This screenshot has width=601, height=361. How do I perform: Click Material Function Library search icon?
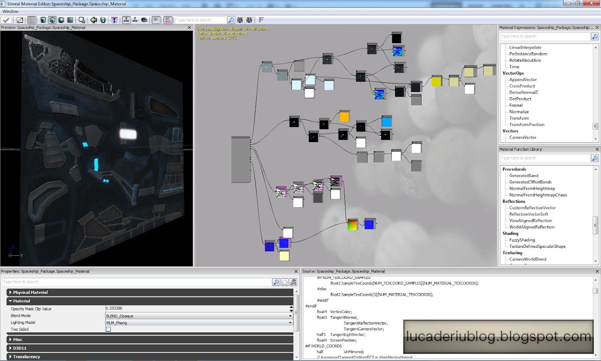coord(595,158)
